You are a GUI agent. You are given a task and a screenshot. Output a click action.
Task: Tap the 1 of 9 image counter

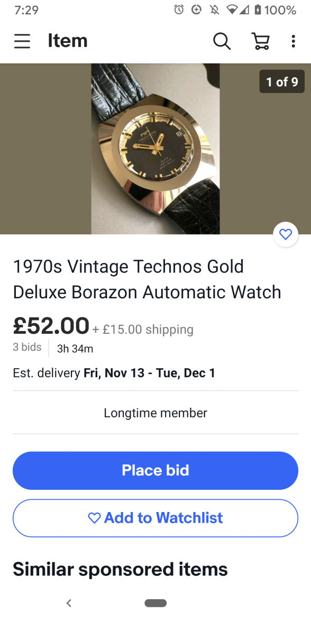tap(282, 81)
